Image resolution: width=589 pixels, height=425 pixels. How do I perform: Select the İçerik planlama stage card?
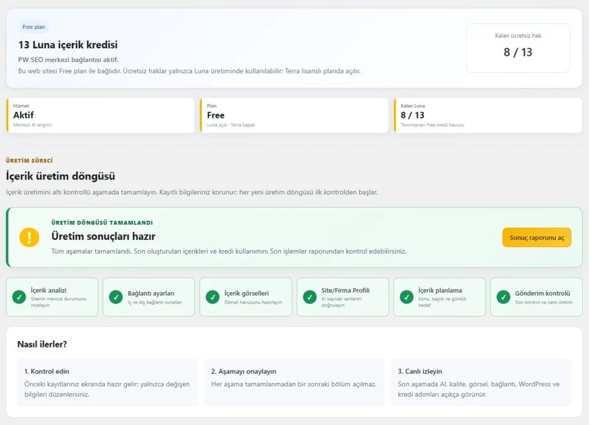(x=439, y=297)
